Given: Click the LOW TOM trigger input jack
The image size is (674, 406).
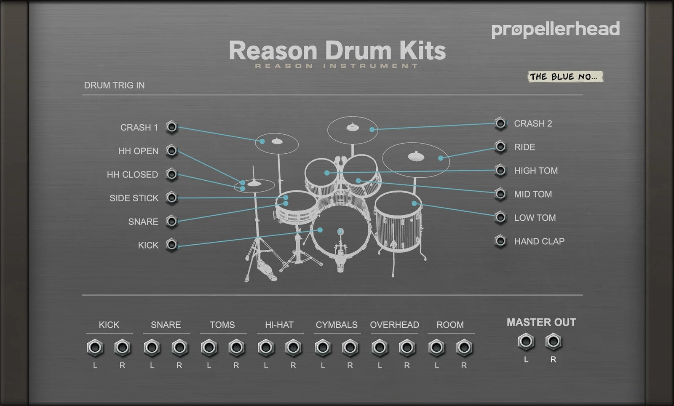Looking at the screenshot, I should (500, 217).
